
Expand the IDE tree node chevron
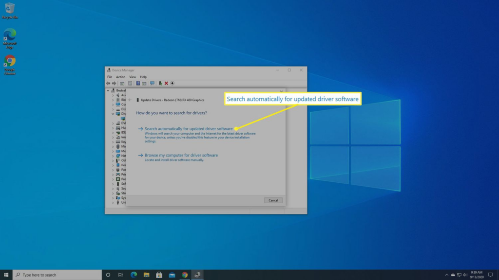click(113, 132)
